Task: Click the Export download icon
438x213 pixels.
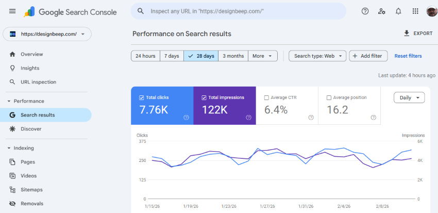Action: coord(407,34)
